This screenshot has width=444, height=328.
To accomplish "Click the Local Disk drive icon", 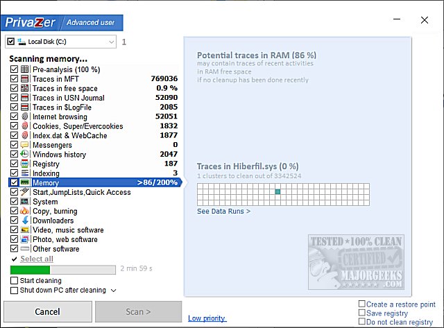I will click(22, 42).
